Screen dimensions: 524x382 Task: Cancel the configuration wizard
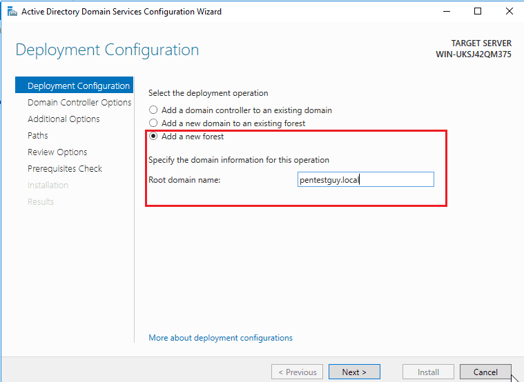point(485,372)
